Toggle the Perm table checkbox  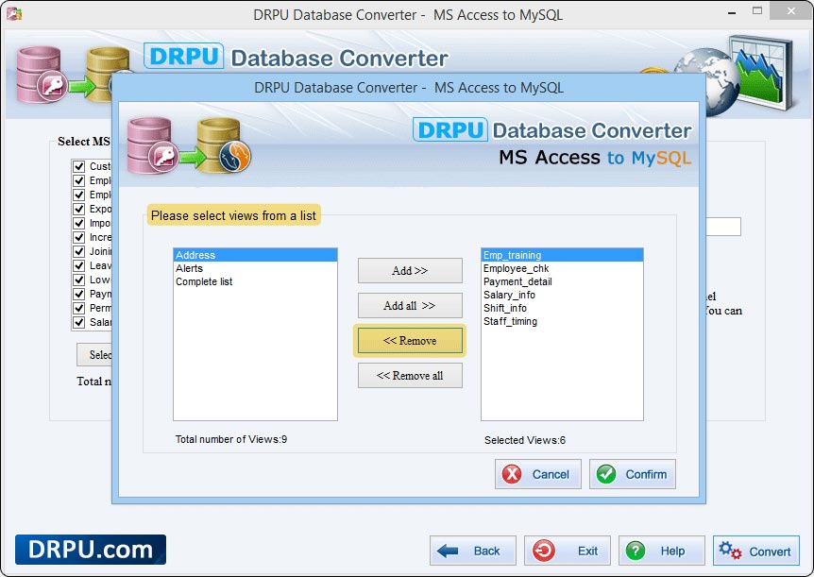[79, 308]
